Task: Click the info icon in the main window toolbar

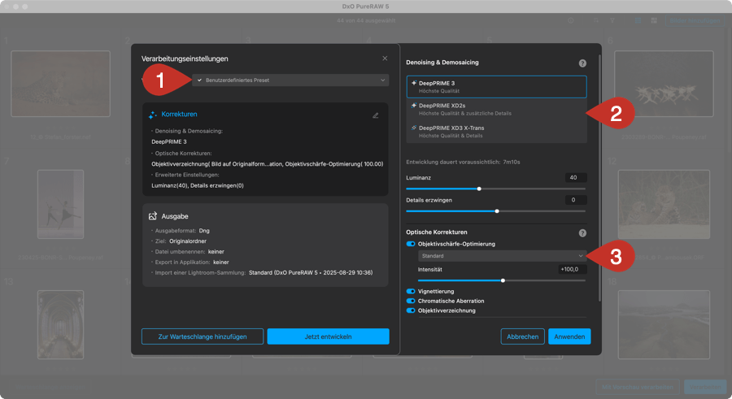Action: tap(570, 20)
